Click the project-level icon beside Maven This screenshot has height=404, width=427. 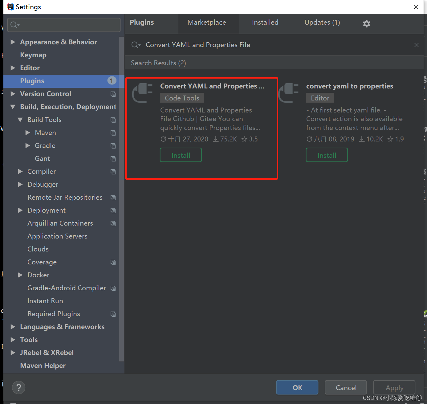tap(113, 133)
